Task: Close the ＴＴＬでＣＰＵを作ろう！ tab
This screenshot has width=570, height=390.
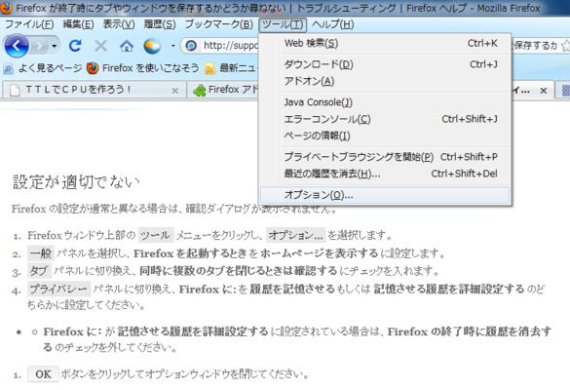Action: tap(174, 91)
